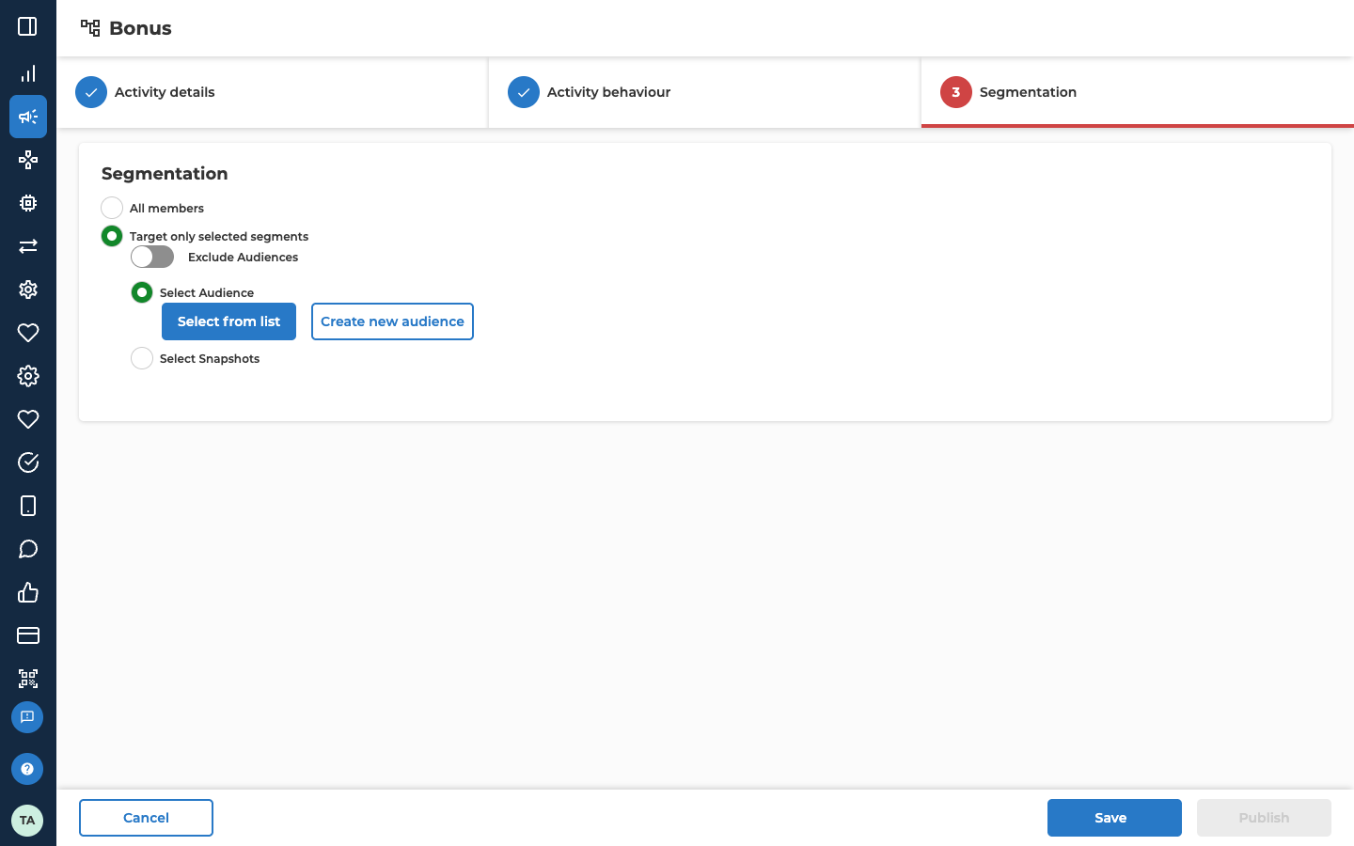Open the Segmentation step tab

[1138, 92]
